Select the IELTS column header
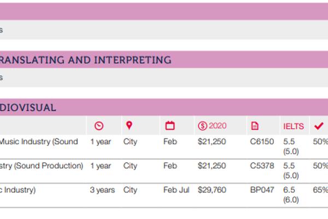The image size is (328, 219). 294,126
